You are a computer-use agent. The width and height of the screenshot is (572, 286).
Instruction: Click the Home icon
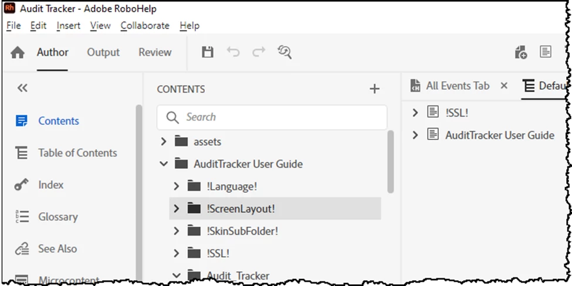click(x=18, y=53)
